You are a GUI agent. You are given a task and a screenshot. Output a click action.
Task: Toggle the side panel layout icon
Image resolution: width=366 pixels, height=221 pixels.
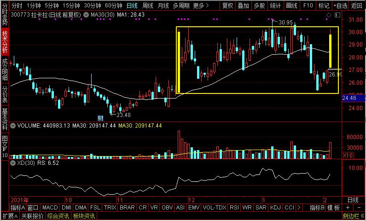[337, 15]
